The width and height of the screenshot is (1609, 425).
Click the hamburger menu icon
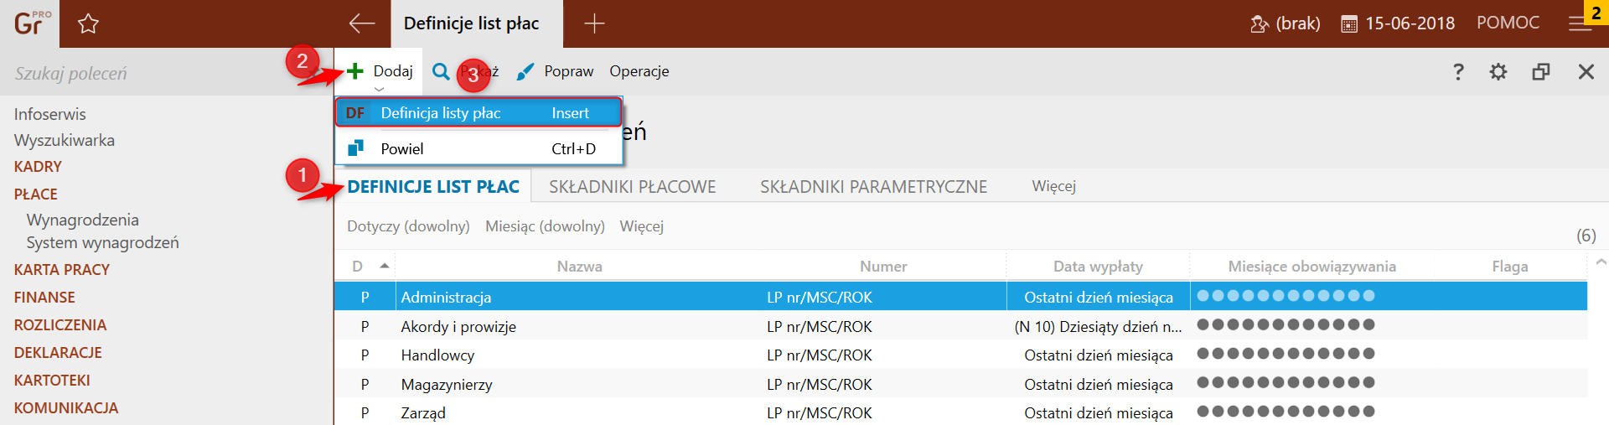point(1580,24)
